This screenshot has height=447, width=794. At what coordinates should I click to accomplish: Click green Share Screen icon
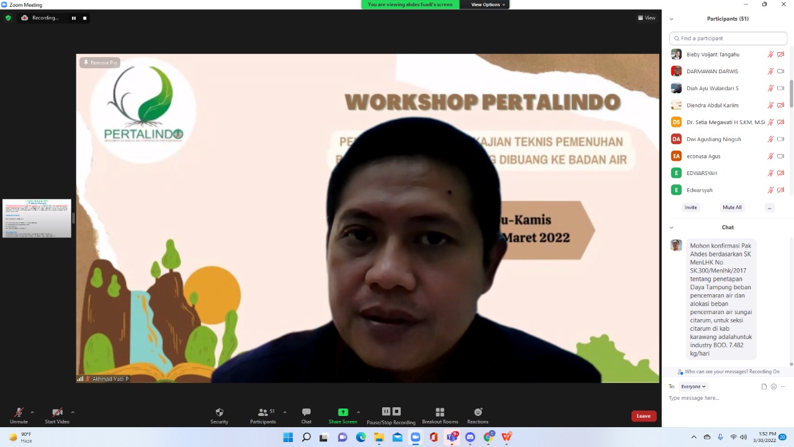tap(342, 412)
